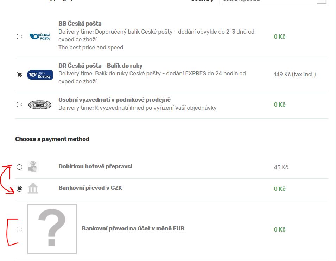Click the Balík Do ruky logo
The image size is (336, 261).
(40, 74)
